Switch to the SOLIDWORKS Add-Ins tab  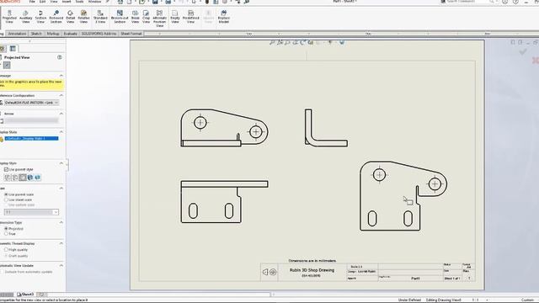99,34
